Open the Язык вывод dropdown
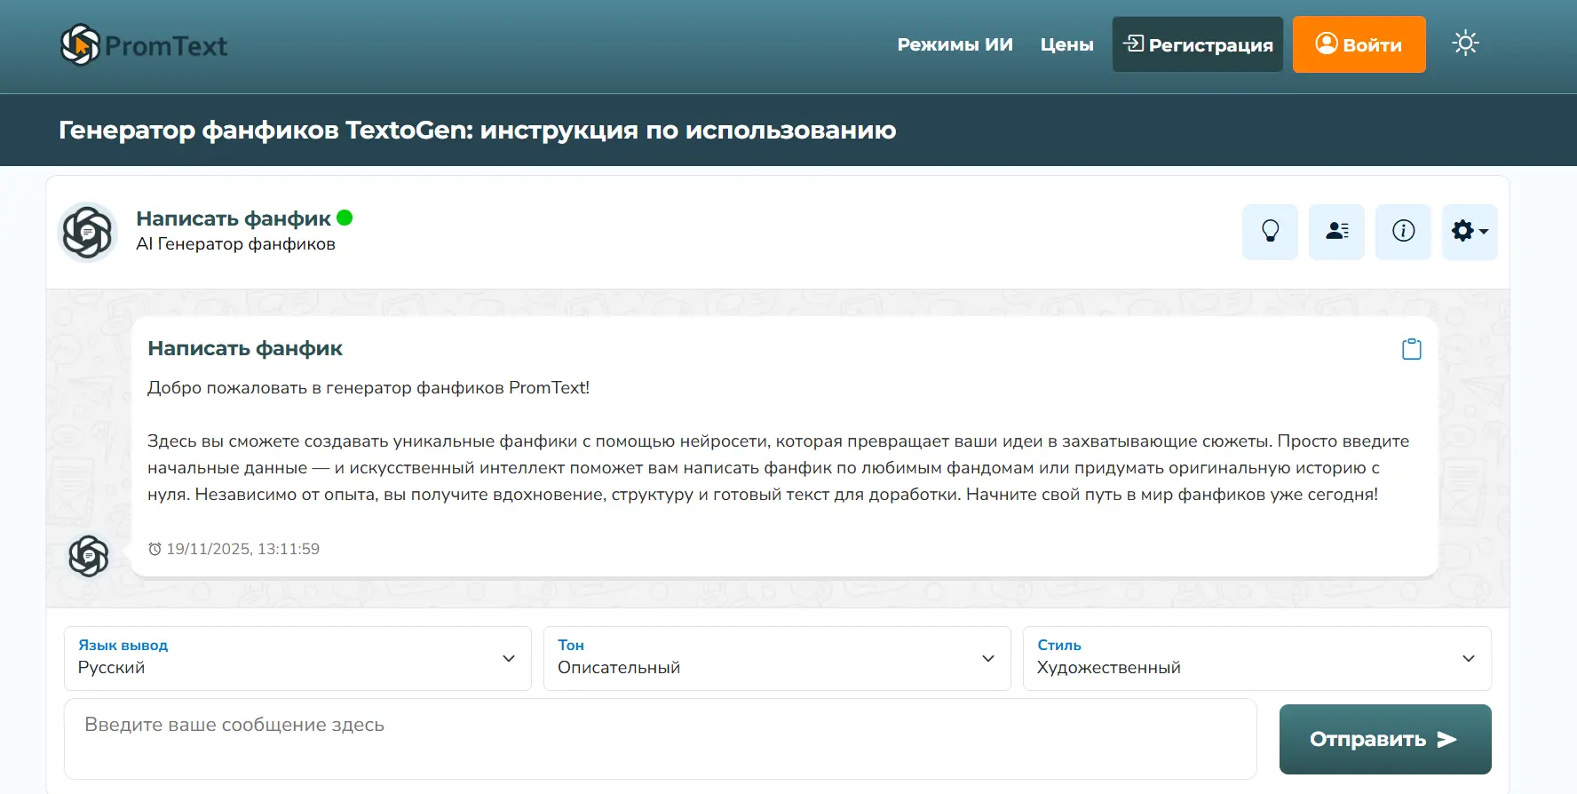1577x794 pixels. (x=297, y=658)
